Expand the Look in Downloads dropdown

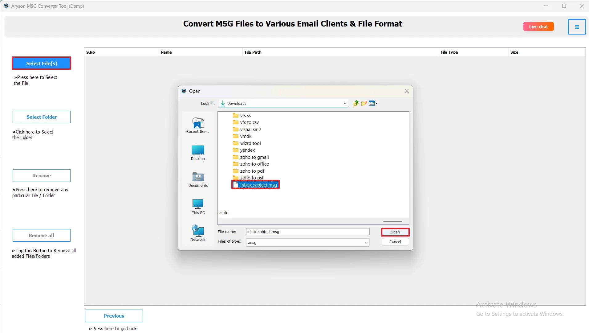[x=345, y=104]
